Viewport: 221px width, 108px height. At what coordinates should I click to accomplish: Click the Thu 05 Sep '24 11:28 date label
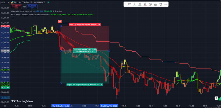(109, 106)
